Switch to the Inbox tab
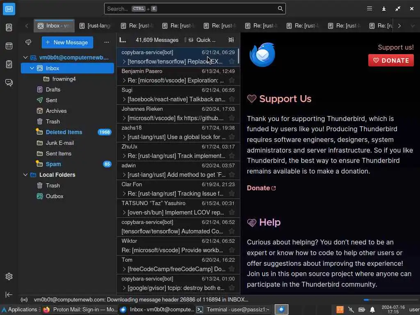Viewport: 420px width, 315px height. click(54, 26)
